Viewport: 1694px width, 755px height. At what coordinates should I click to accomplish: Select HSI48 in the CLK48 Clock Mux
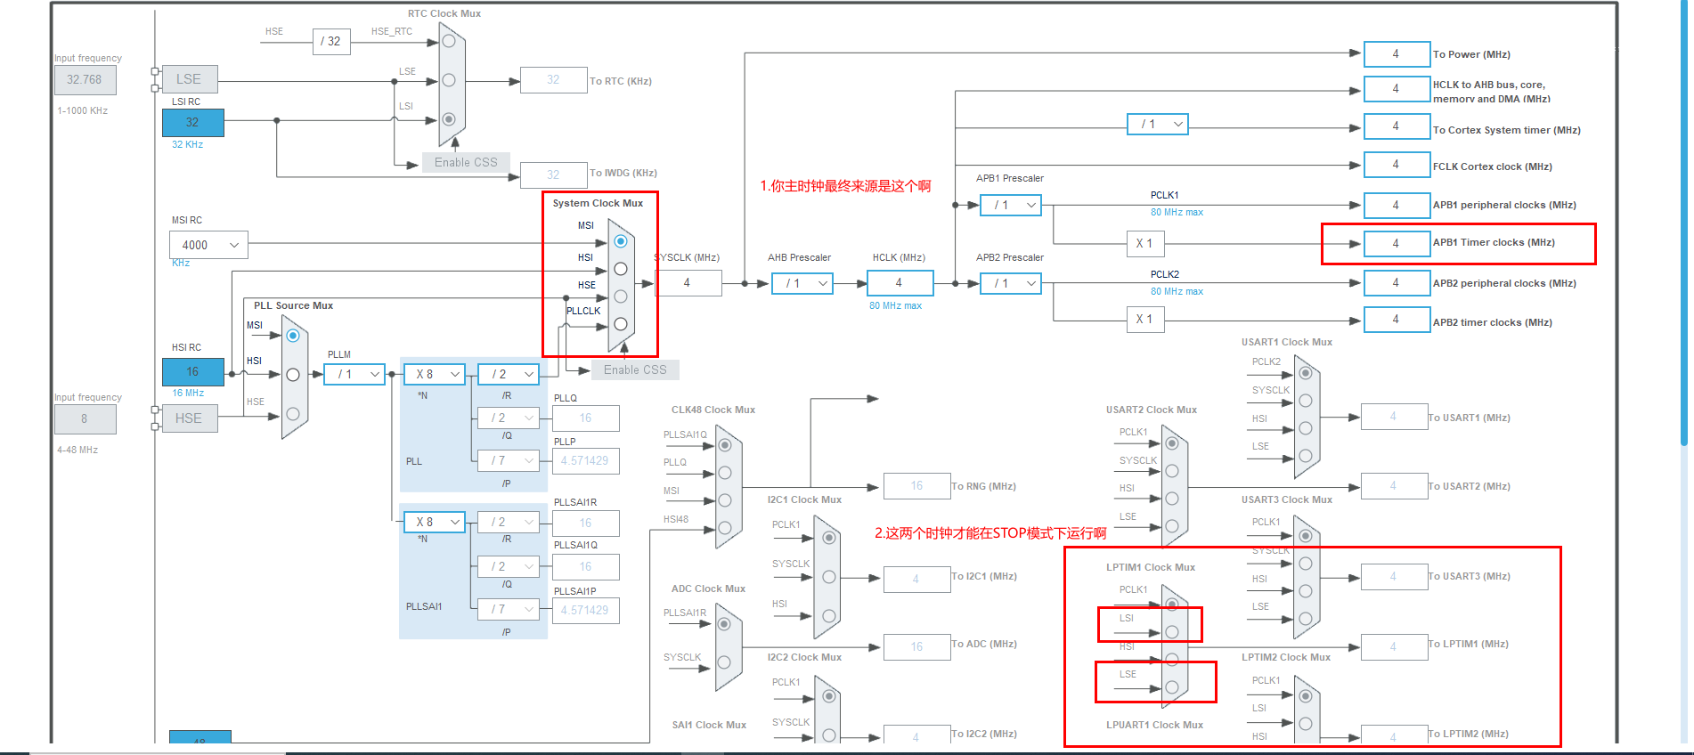click(725, 529)
